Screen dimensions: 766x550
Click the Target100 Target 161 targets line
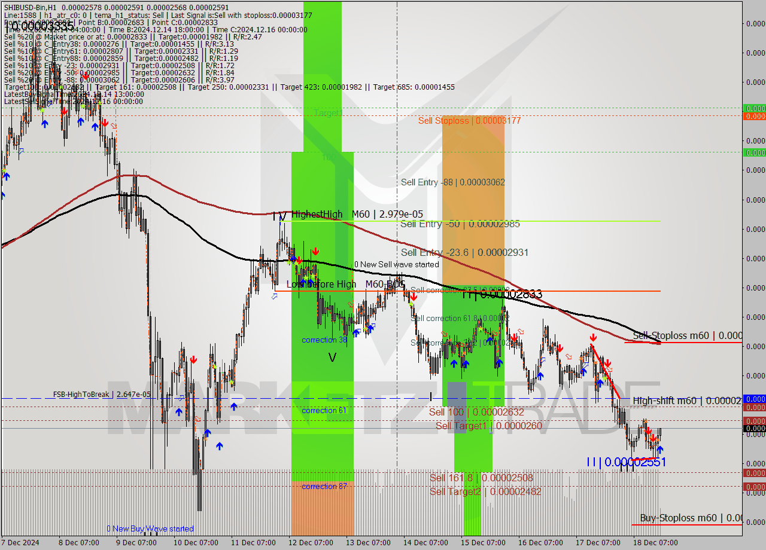pos(229,87)
